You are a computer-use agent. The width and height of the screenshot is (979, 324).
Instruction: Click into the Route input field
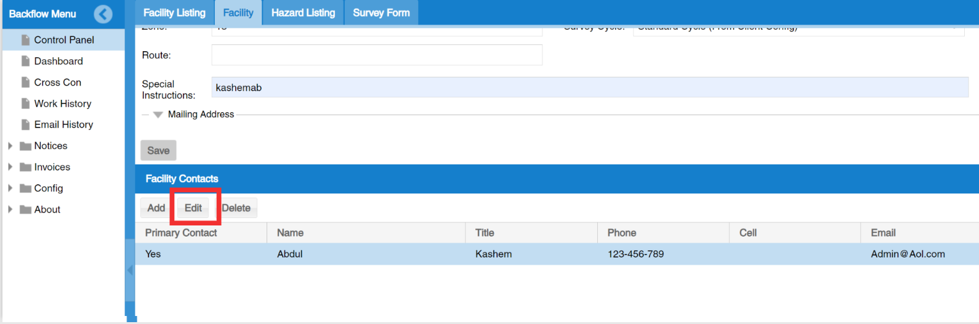[x=377, y=55]
